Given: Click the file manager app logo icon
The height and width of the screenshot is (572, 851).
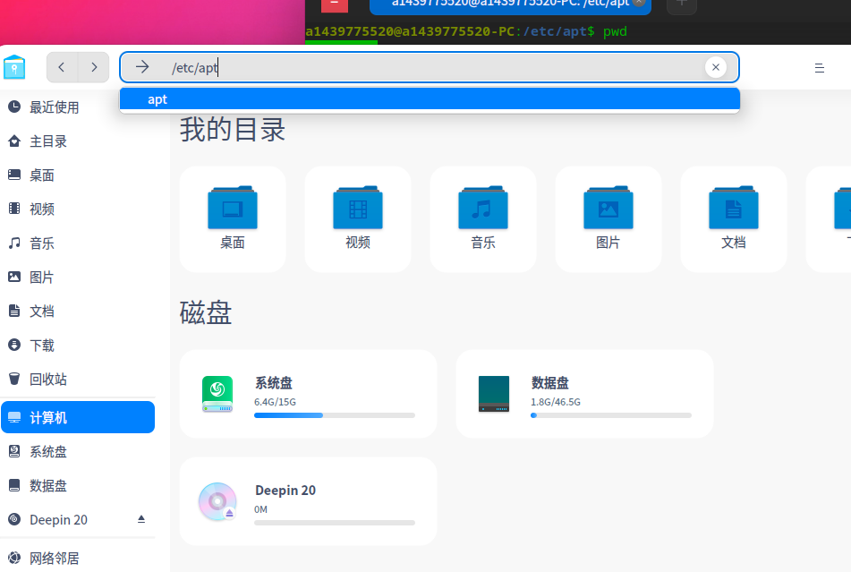Looking at the screenshot, I should click(14, 67).
